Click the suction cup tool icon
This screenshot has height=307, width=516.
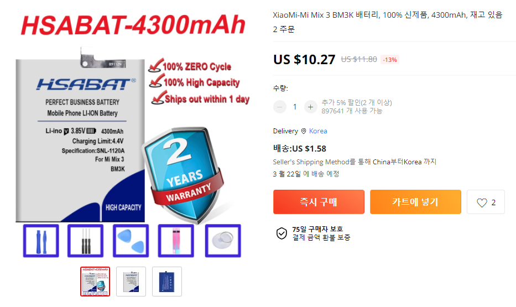click(223, 241)
